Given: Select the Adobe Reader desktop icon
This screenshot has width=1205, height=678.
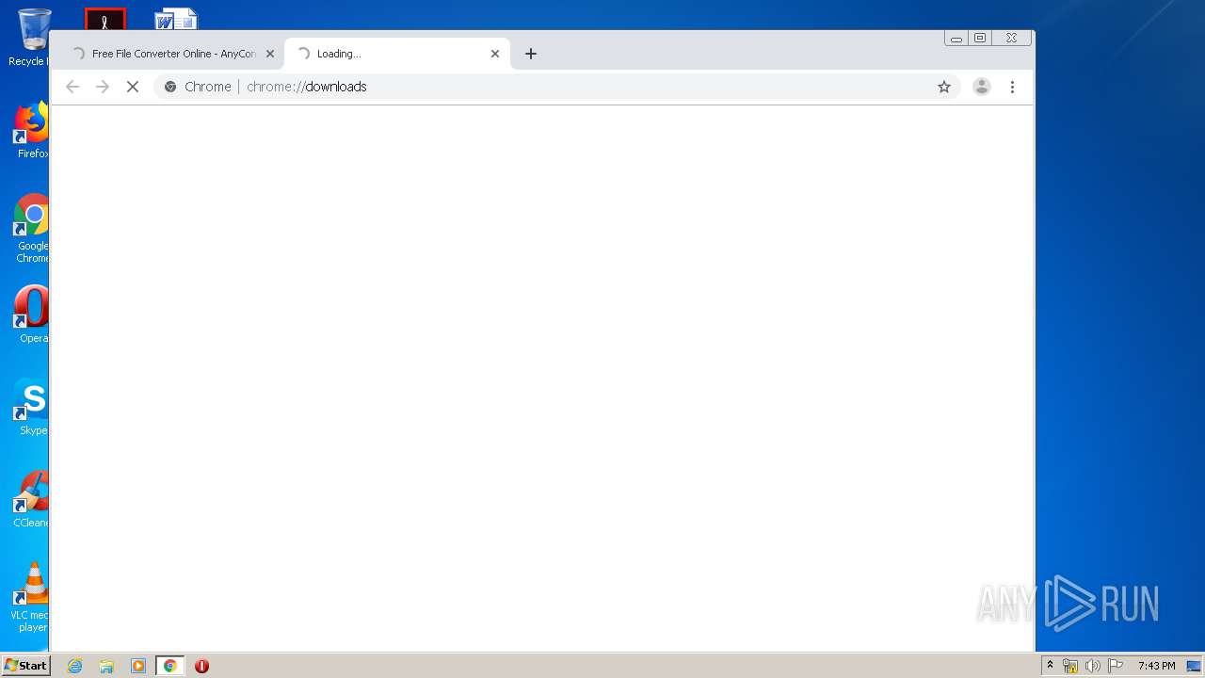Looking at the screenshot, I should [104, 19].
